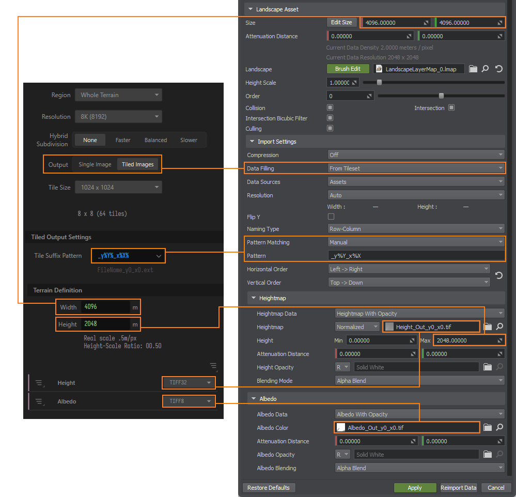Open folder icon for Height Opacity
This screenshot has width=516, height=497.
click(x=488, y=367)
